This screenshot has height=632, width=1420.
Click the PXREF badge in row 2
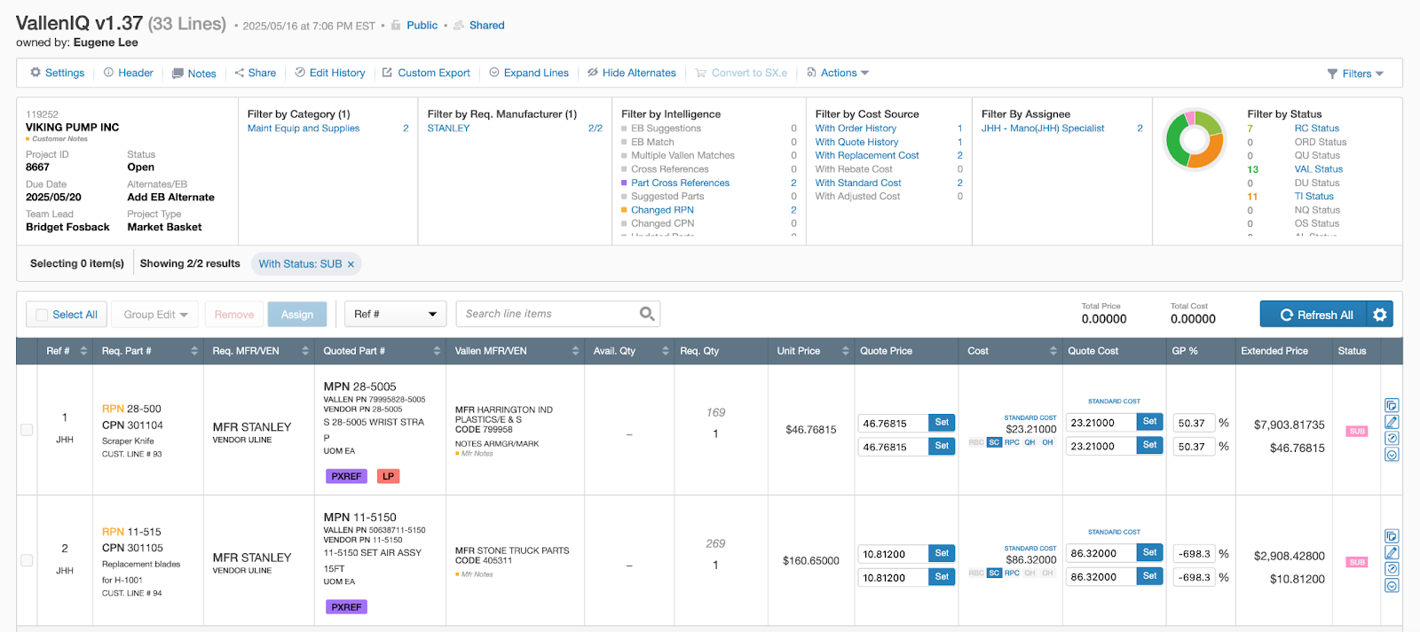[x=346, y=607]
